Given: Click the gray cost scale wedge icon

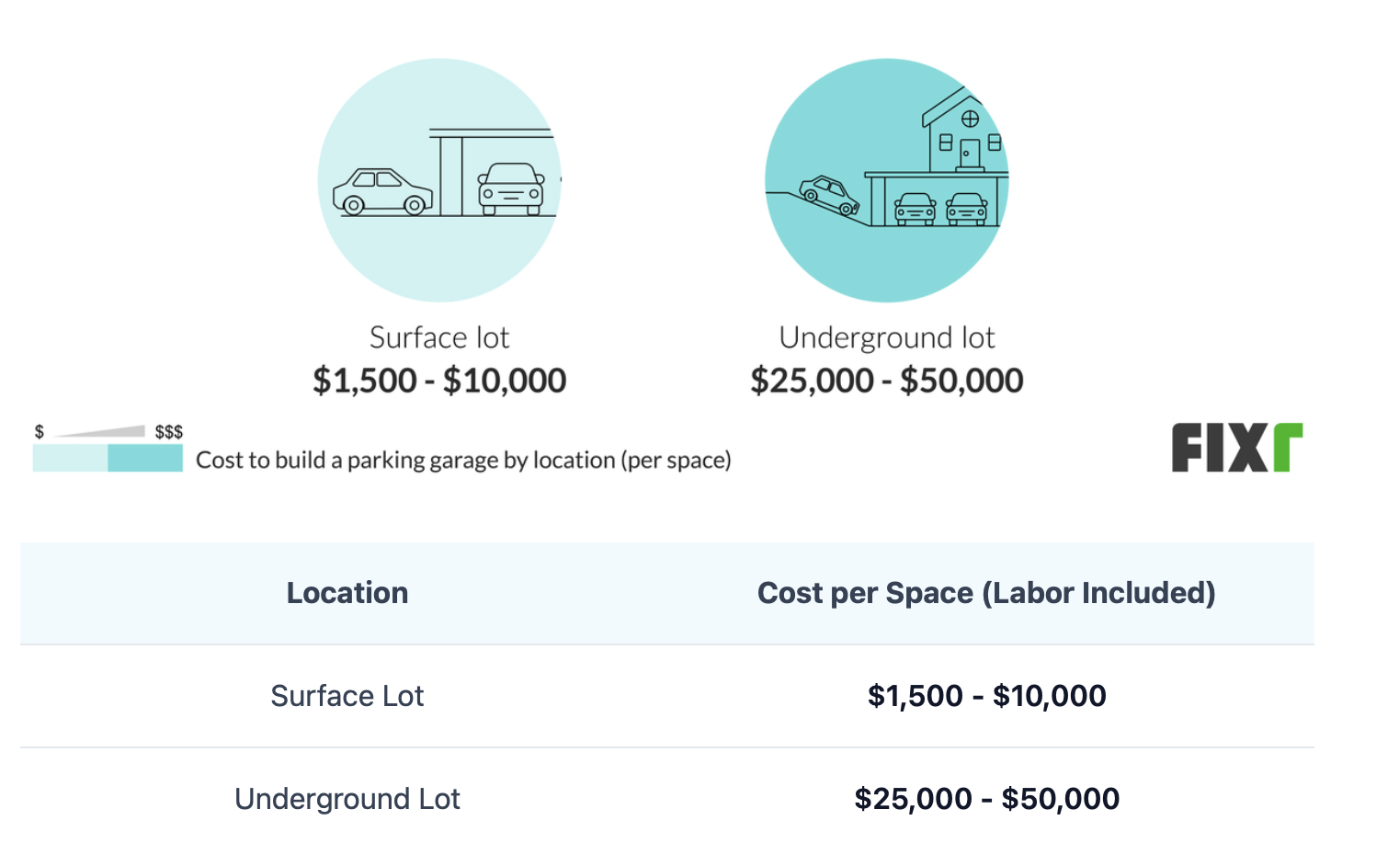Looking at the screenshot, I should (x=100, y=431).
